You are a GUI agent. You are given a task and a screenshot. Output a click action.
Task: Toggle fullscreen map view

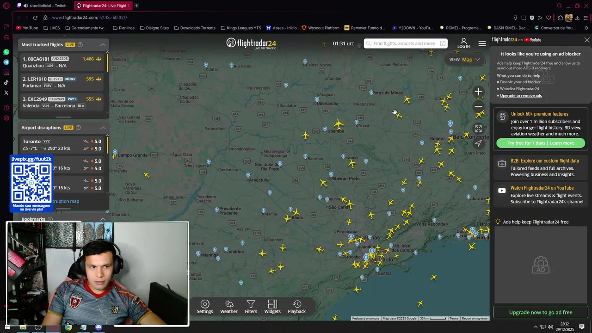[x=478, y=129]
